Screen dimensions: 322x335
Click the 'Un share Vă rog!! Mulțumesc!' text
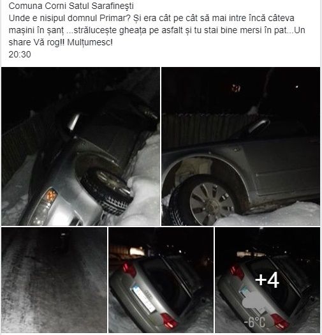[61, 42]
